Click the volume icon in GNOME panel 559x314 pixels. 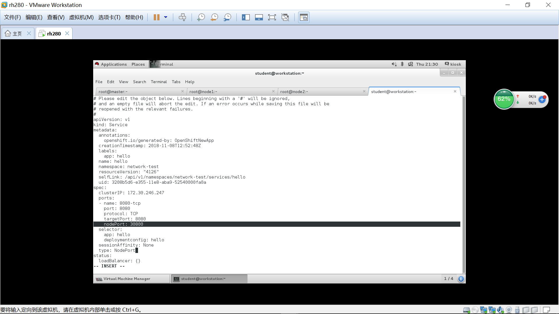[x=394, y=64]
